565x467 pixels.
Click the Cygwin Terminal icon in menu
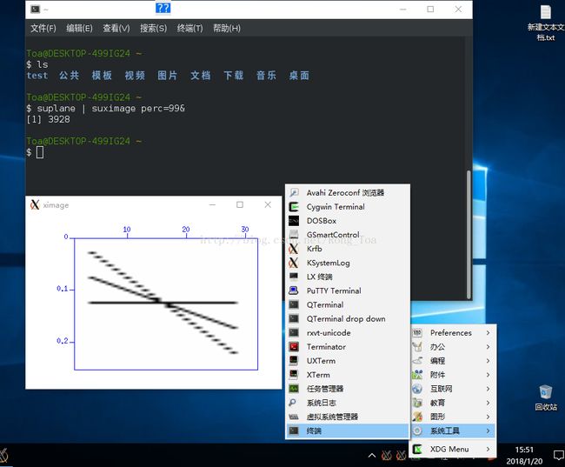click(x=294, y=207)
